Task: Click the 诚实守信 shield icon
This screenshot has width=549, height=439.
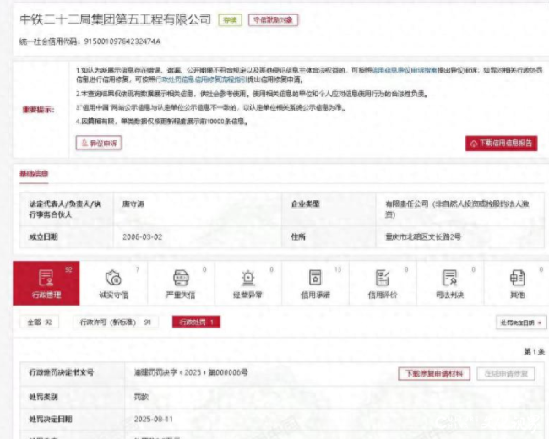Action: click(x=113, y=278)
